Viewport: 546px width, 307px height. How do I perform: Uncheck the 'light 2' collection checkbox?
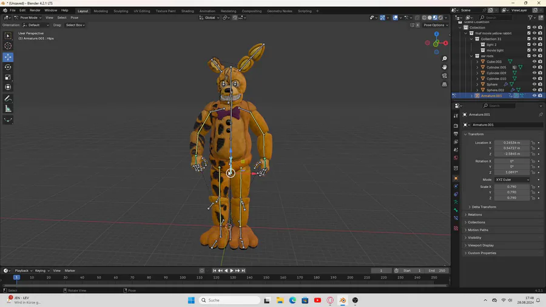click(528, 44)
